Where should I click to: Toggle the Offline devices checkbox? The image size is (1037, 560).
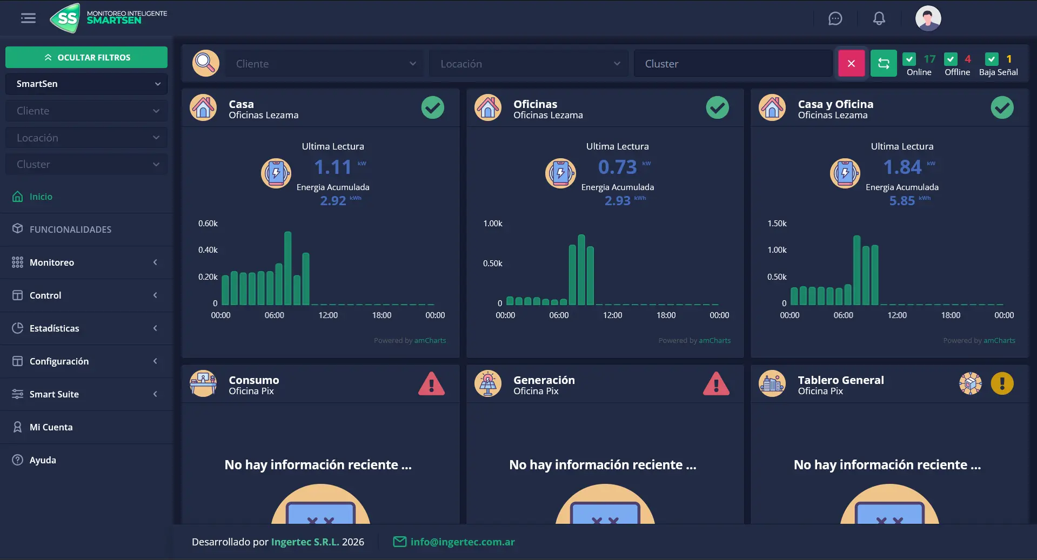pos(951,59)
